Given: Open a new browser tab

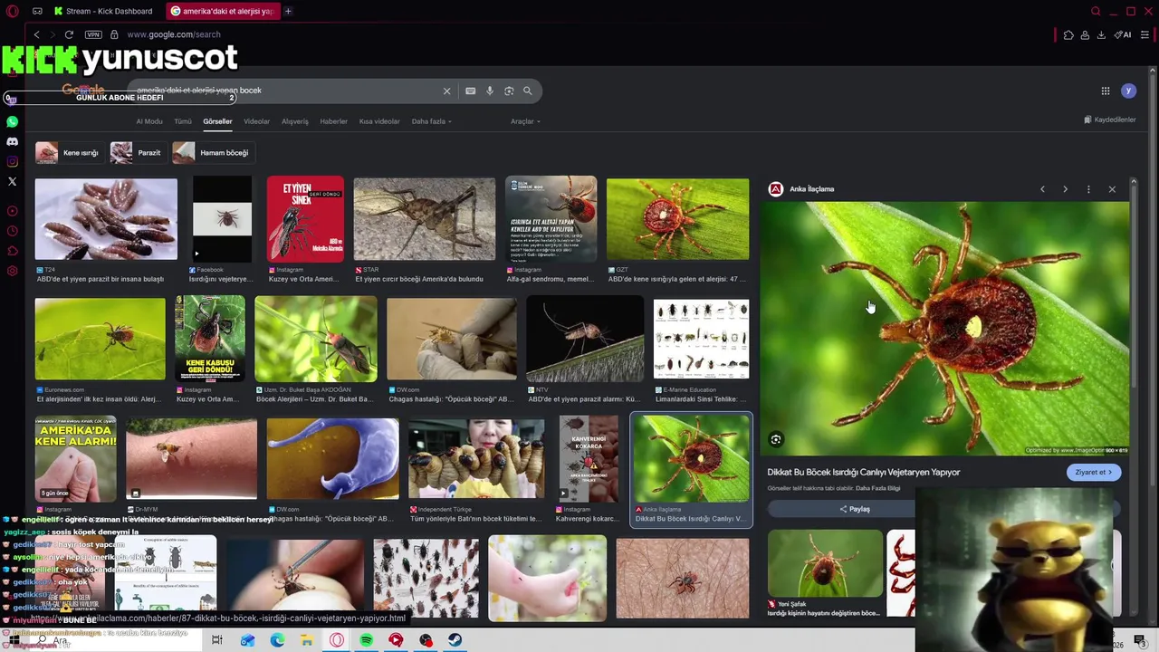Looking at the screenshot, I should pyautogui.click(x=288, y=11).
